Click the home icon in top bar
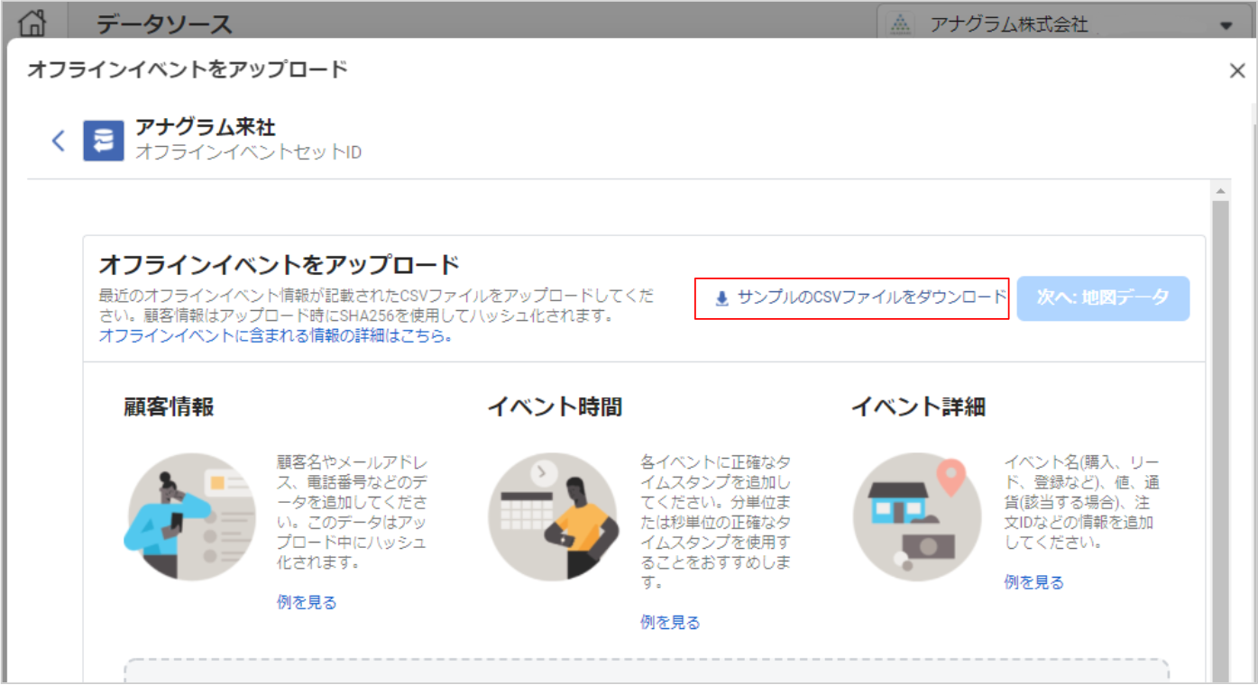 [x=32, y=23]
